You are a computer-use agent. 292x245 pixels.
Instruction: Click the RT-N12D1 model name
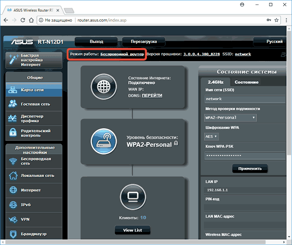click(50, 42)
